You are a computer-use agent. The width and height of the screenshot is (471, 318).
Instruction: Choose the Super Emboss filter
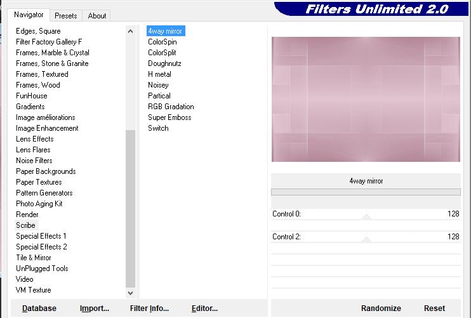(169, 117)
